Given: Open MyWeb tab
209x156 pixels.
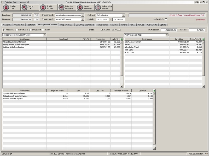Looking at the screenshot, I should 141,25.
